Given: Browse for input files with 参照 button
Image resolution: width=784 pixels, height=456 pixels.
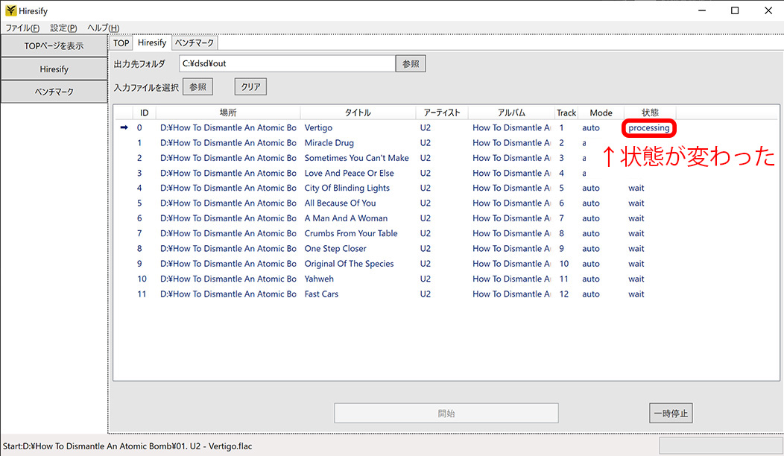Looking at the screenshot, I should tap(197, 87).
